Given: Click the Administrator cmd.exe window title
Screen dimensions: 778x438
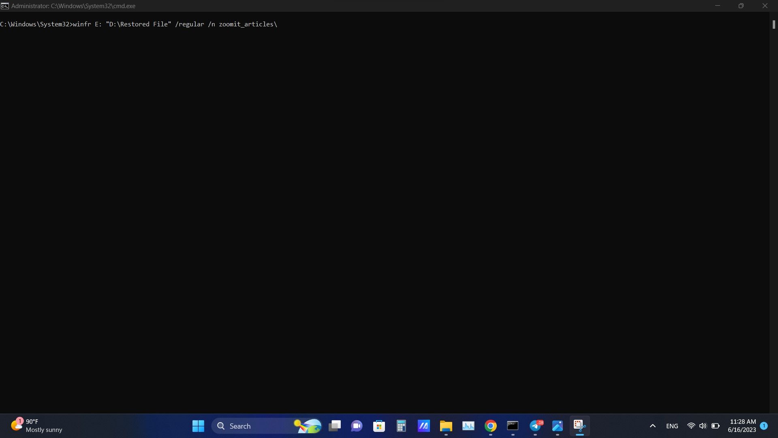Looking at the screenshot, I should 73,6.
